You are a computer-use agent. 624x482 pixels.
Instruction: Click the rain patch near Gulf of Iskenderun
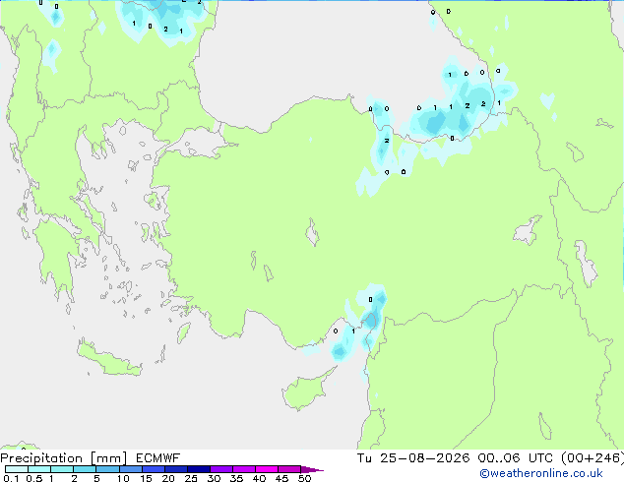(360, 324)
